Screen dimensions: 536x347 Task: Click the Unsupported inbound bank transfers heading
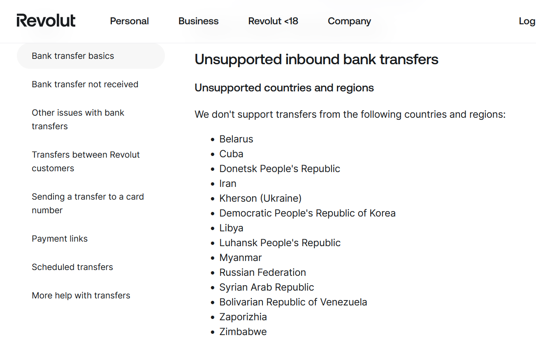coord(316,60)
